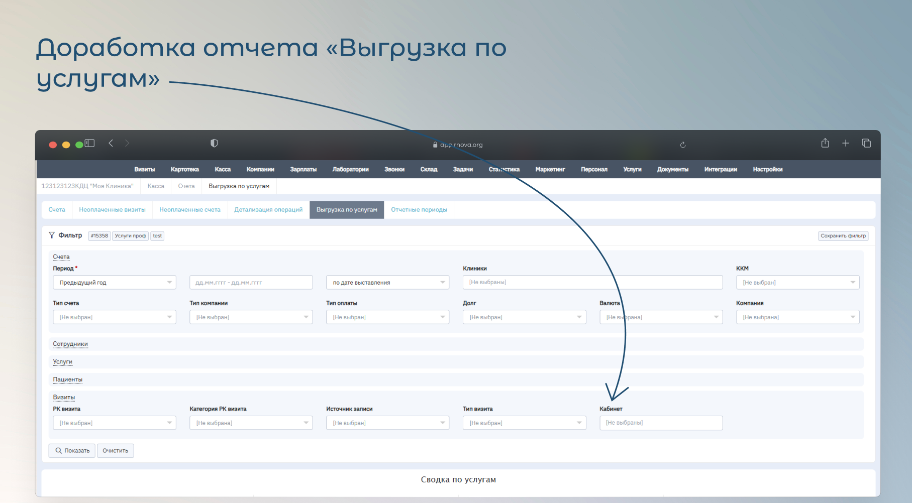912x503 pixels.
Task: Select the saved filter tag 'Услуги проф'
Action: click(x=130, y=236)
